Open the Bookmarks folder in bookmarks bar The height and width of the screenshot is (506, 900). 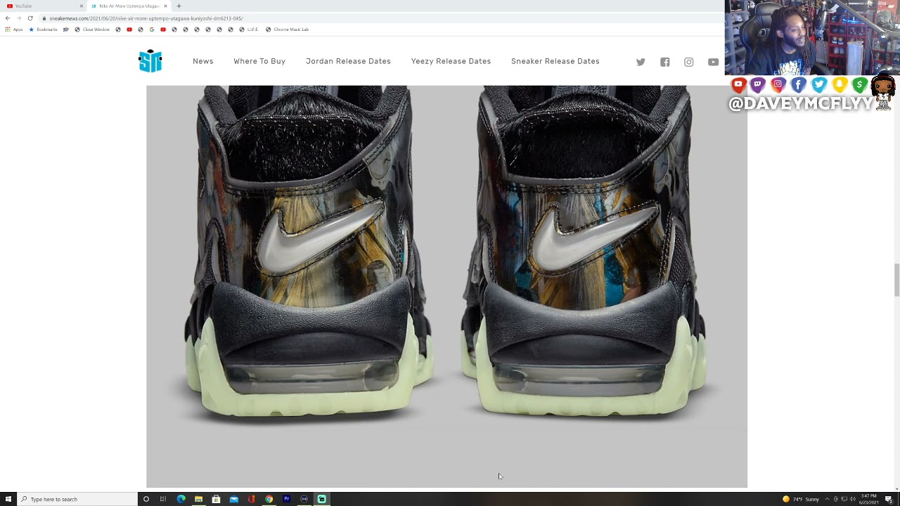click(x=43, y=30)
